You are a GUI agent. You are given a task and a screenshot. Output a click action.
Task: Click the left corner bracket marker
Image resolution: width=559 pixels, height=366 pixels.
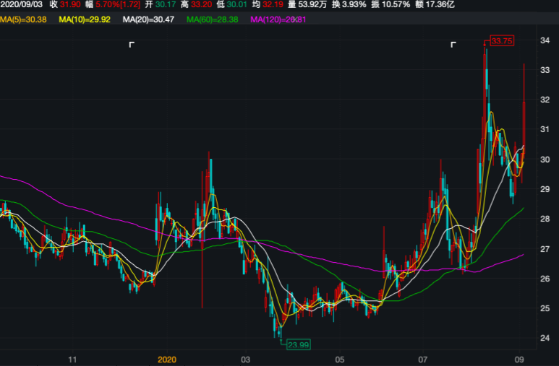tap(132, 45)
